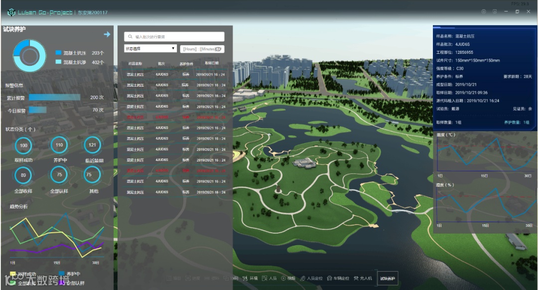Select the 取样成功 circle showing 100
Screen dimensions: 538x290
[x=23, y=145]
